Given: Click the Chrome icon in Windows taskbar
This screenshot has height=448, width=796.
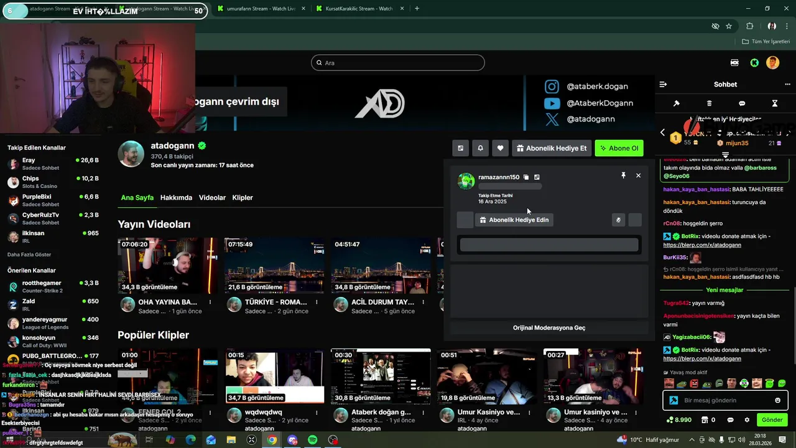Looking at the screenshot, I should (272, 440).
